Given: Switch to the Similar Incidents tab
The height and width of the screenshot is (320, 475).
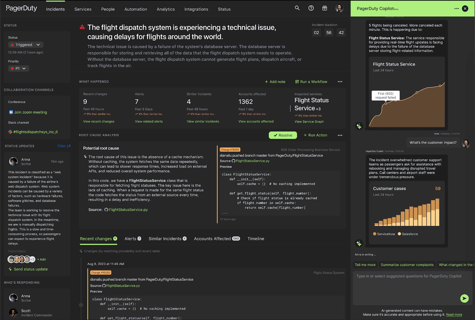Looking at the screenshot, I should click(167, 239).
